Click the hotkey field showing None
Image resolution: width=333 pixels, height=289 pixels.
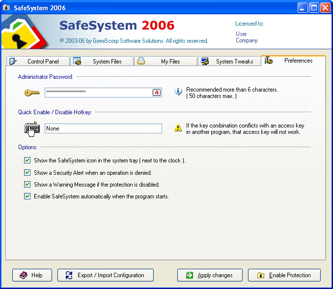click(x=103, y=128)
